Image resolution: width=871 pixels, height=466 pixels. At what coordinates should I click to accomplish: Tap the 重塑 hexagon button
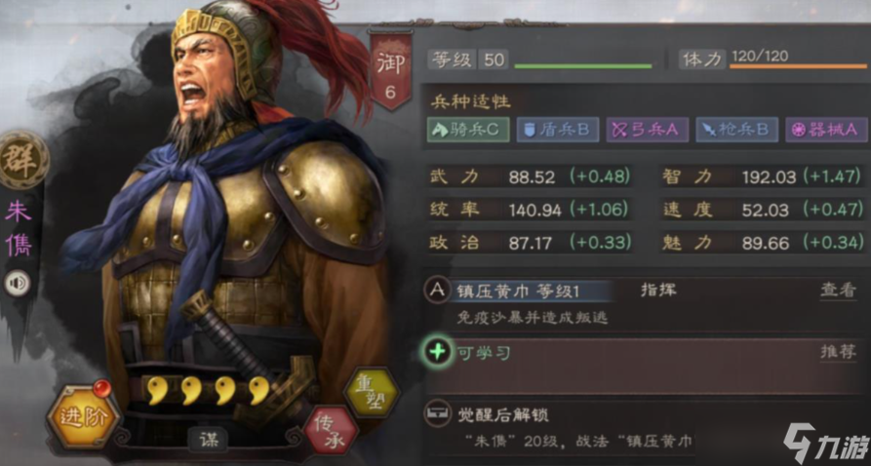point(372,393)
